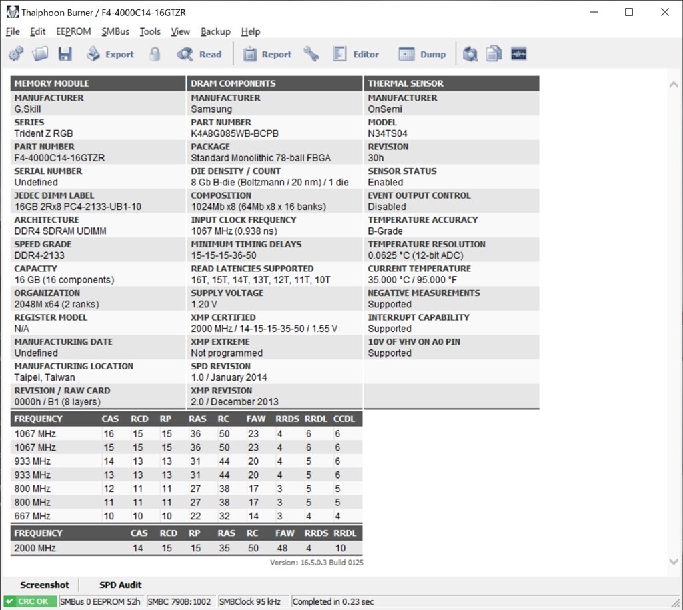The width and height of the screenshot is (683, 610).
Task: Click the Export toolbar button
Action: click(110, 54)
